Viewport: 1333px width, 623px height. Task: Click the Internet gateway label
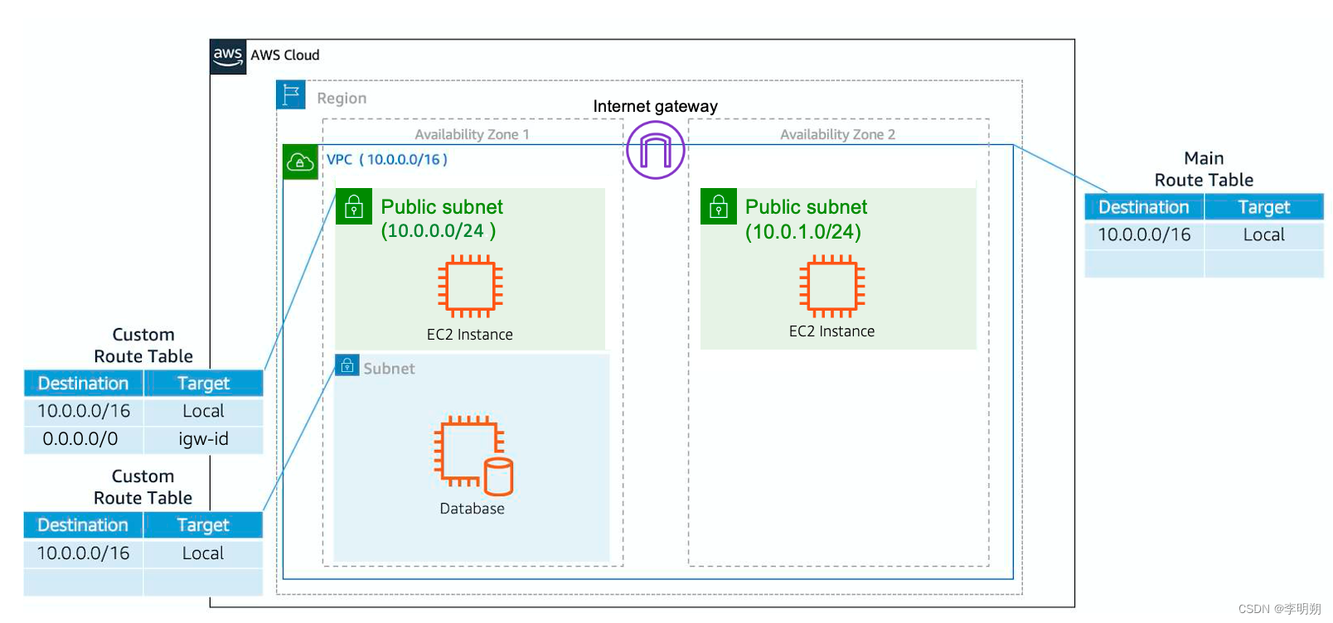[655, 106]
